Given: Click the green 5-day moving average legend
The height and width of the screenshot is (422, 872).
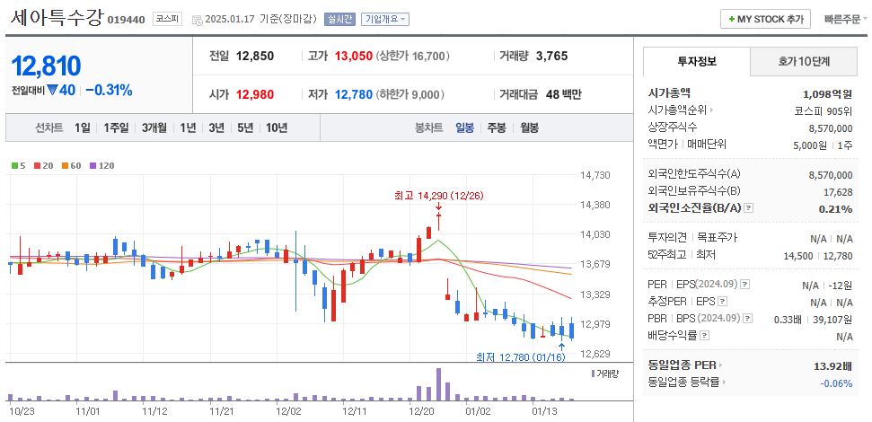Looking at the screenshot, I should pyautogui.click(x=18, y=165).
